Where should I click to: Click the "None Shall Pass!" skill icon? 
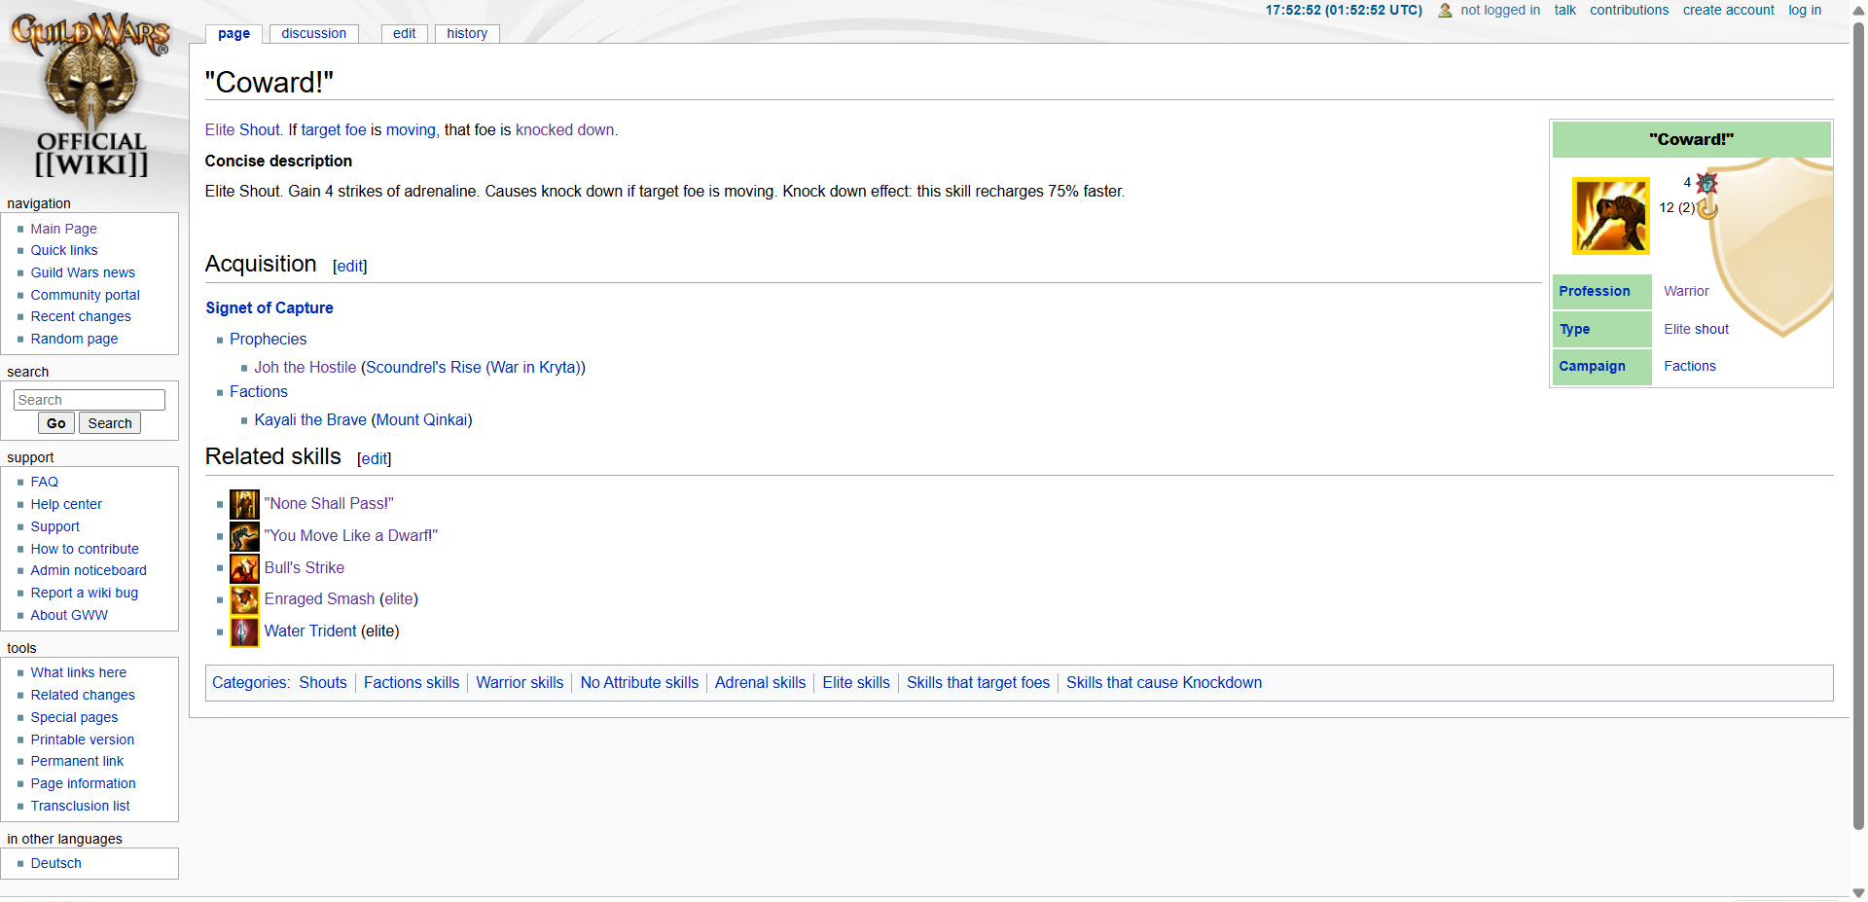click(x=244, y=504)
